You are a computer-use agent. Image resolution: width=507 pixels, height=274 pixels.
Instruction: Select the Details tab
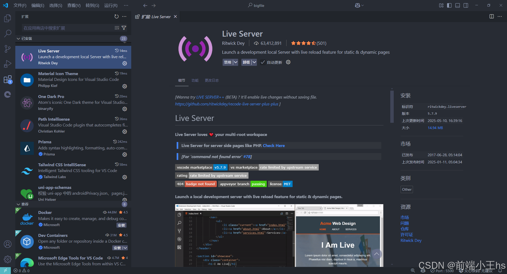click(182, 80)
